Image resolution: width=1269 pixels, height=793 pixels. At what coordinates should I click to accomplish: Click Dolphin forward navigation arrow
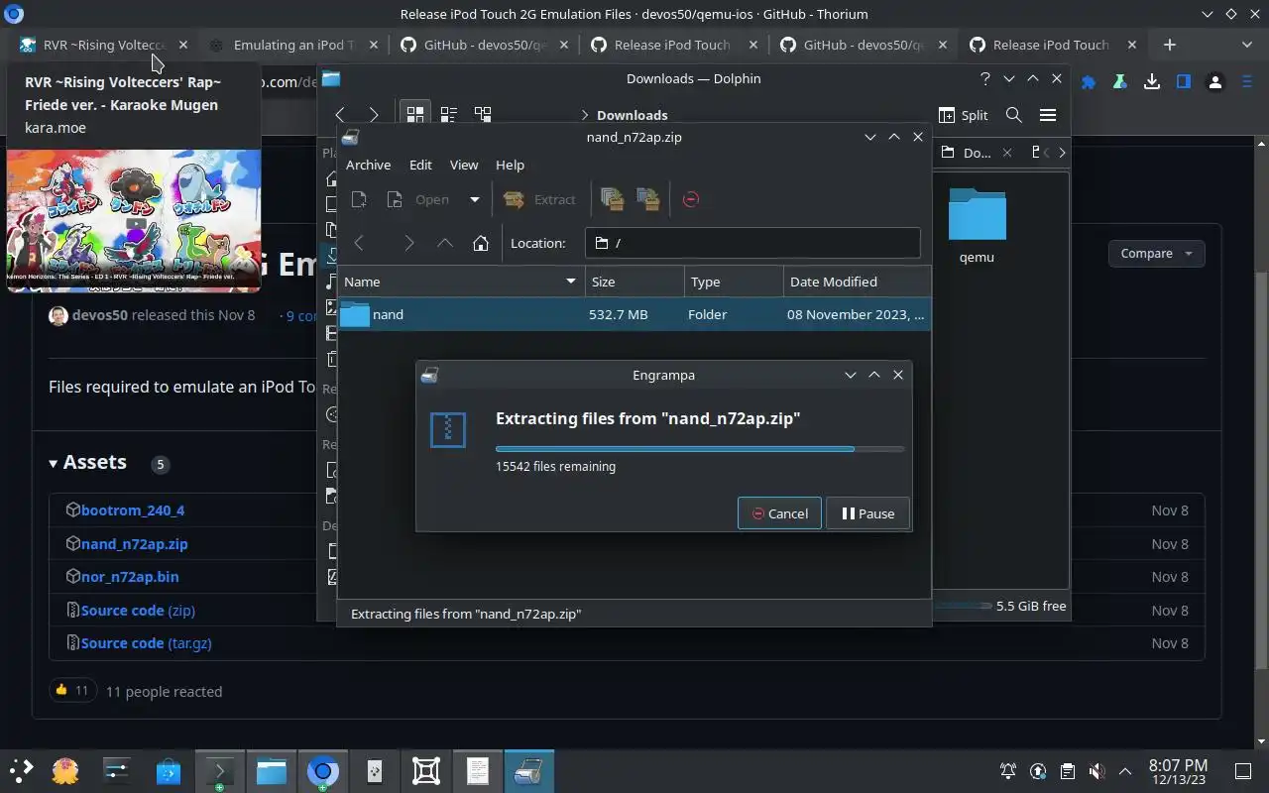374,115
